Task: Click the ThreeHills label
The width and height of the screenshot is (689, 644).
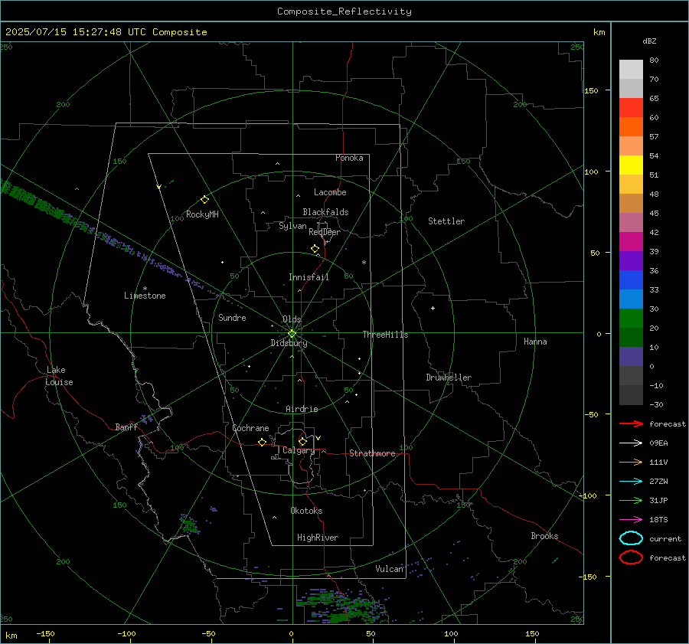Action: [x=385, y=335]
